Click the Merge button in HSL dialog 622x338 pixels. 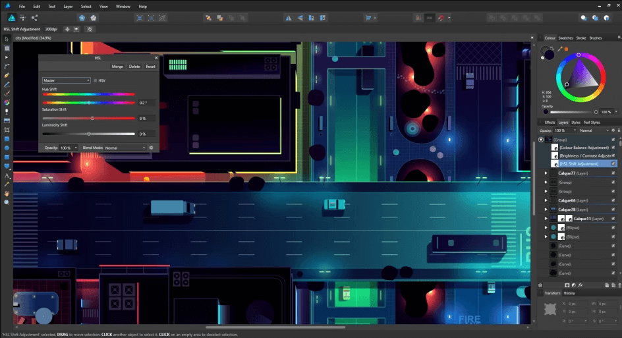coord(117,67)
